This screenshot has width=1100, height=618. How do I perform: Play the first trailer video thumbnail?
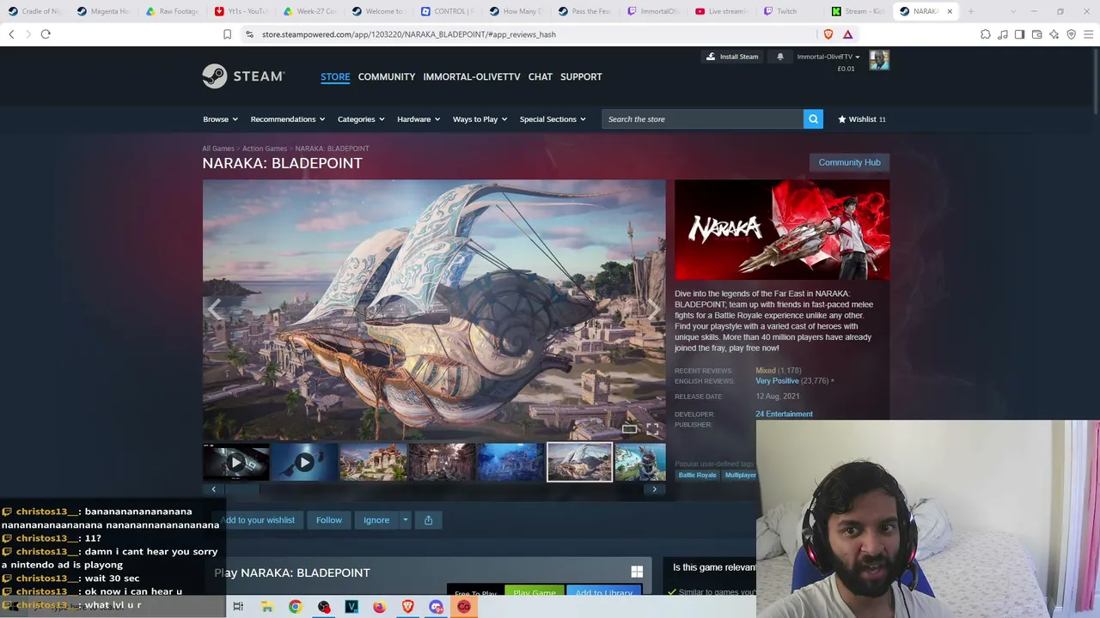click(x=235, y=463)
